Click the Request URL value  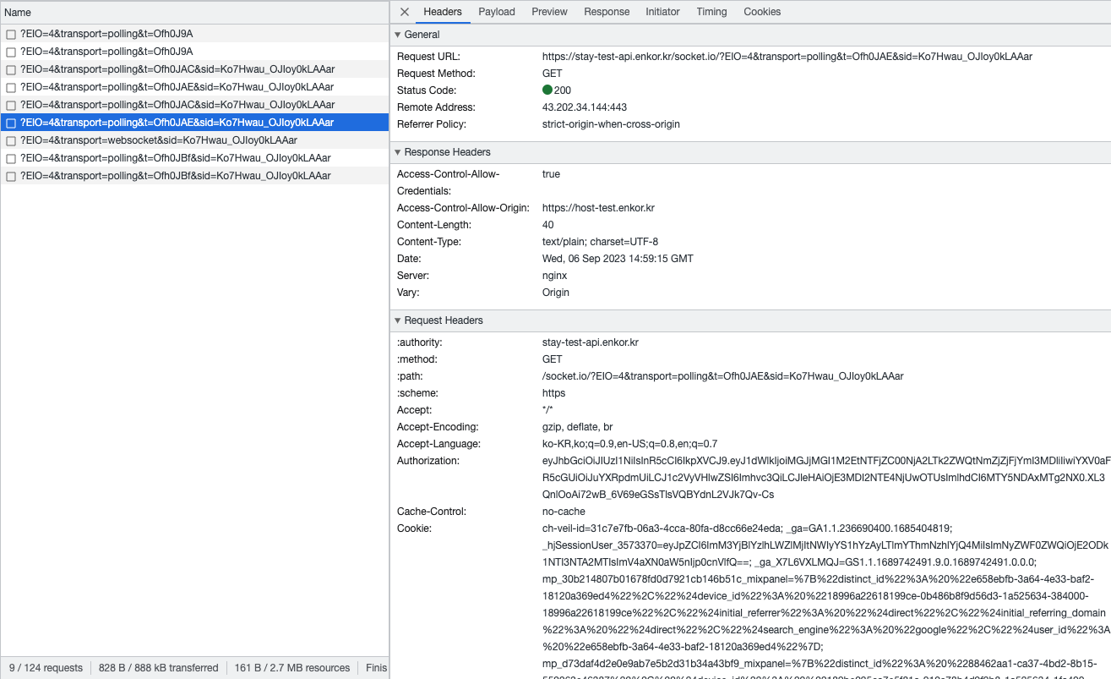click(787, 57)
